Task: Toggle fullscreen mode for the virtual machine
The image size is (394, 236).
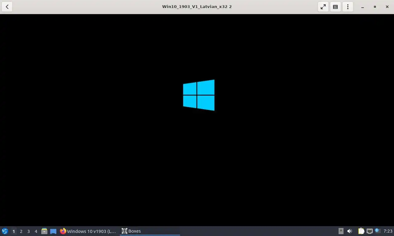Action: click(x=323, y=6)
